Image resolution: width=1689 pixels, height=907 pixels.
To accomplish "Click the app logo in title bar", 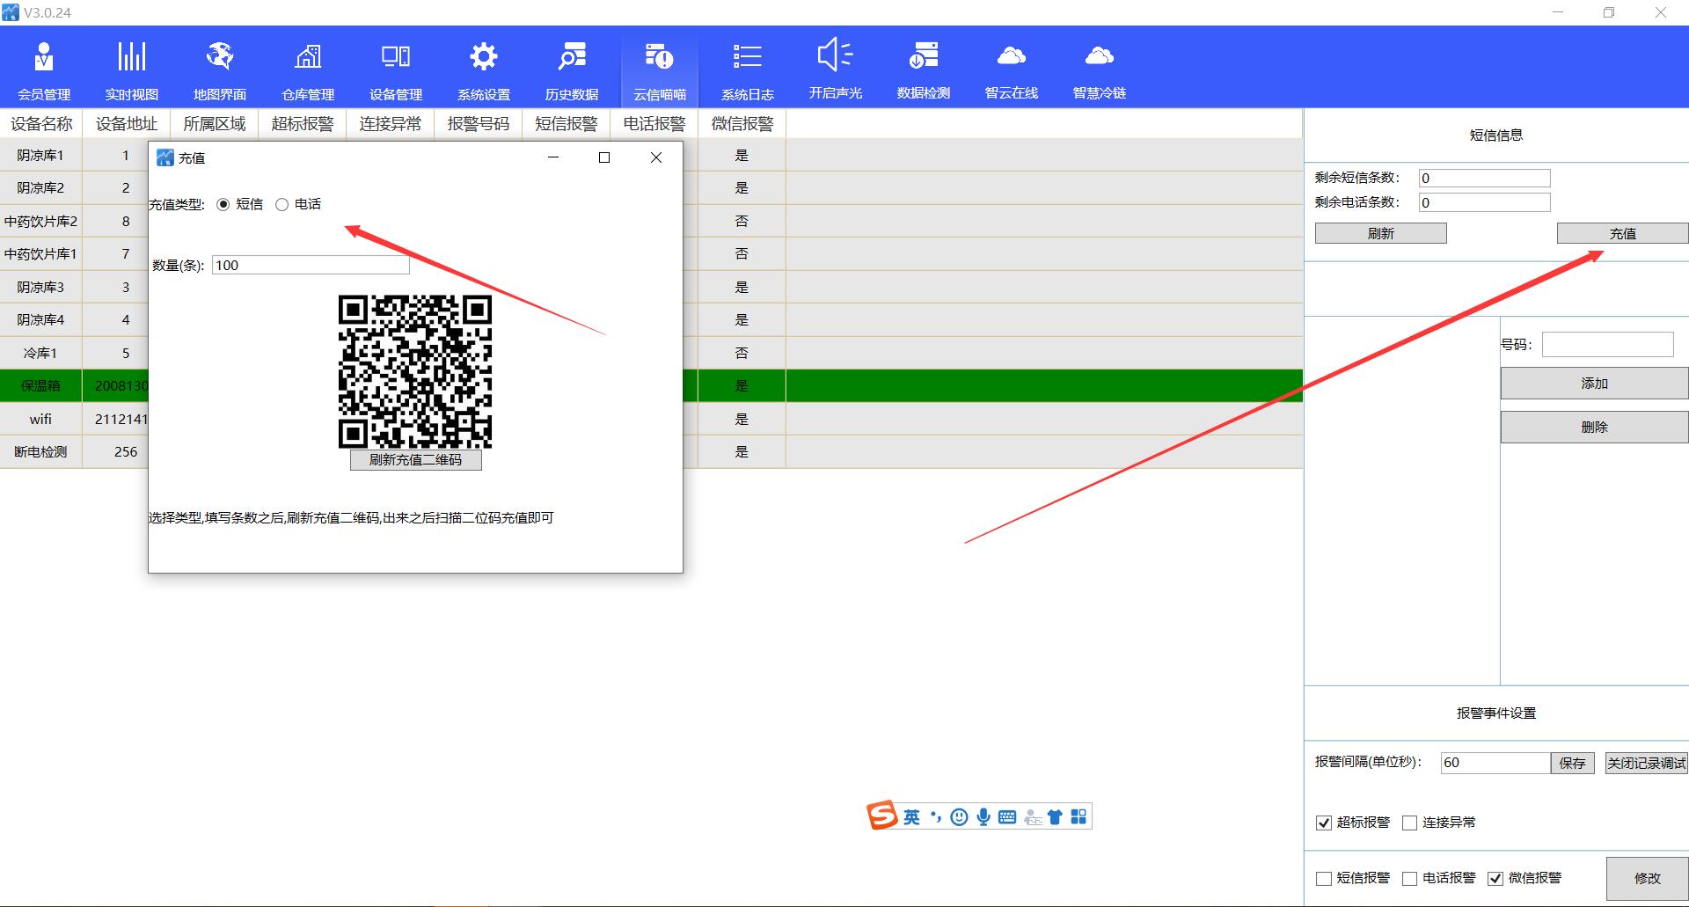I will point(11,12).
